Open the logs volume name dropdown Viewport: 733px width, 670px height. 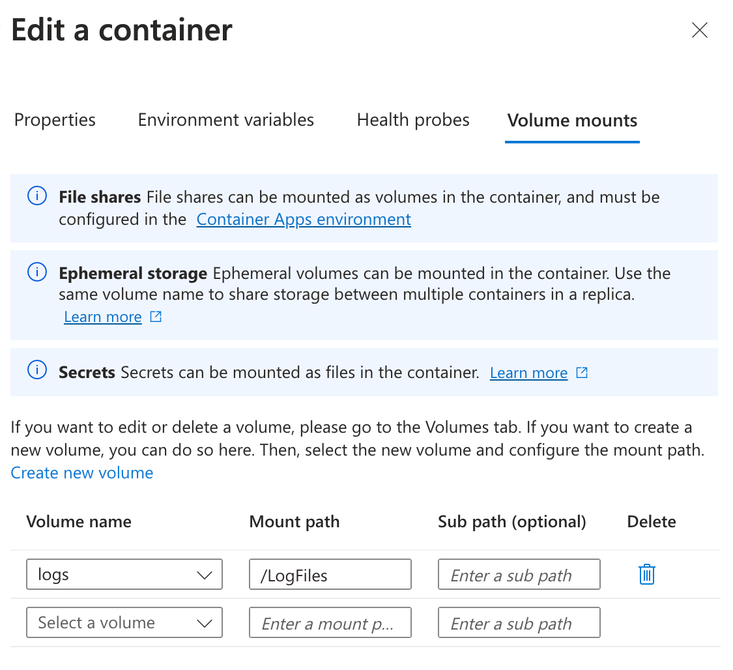click(x=124, y=574)
